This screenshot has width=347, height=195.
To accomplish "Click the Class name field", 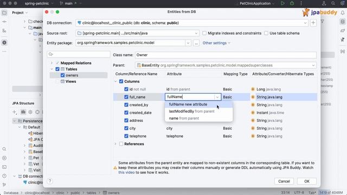I will pos(226,55).
